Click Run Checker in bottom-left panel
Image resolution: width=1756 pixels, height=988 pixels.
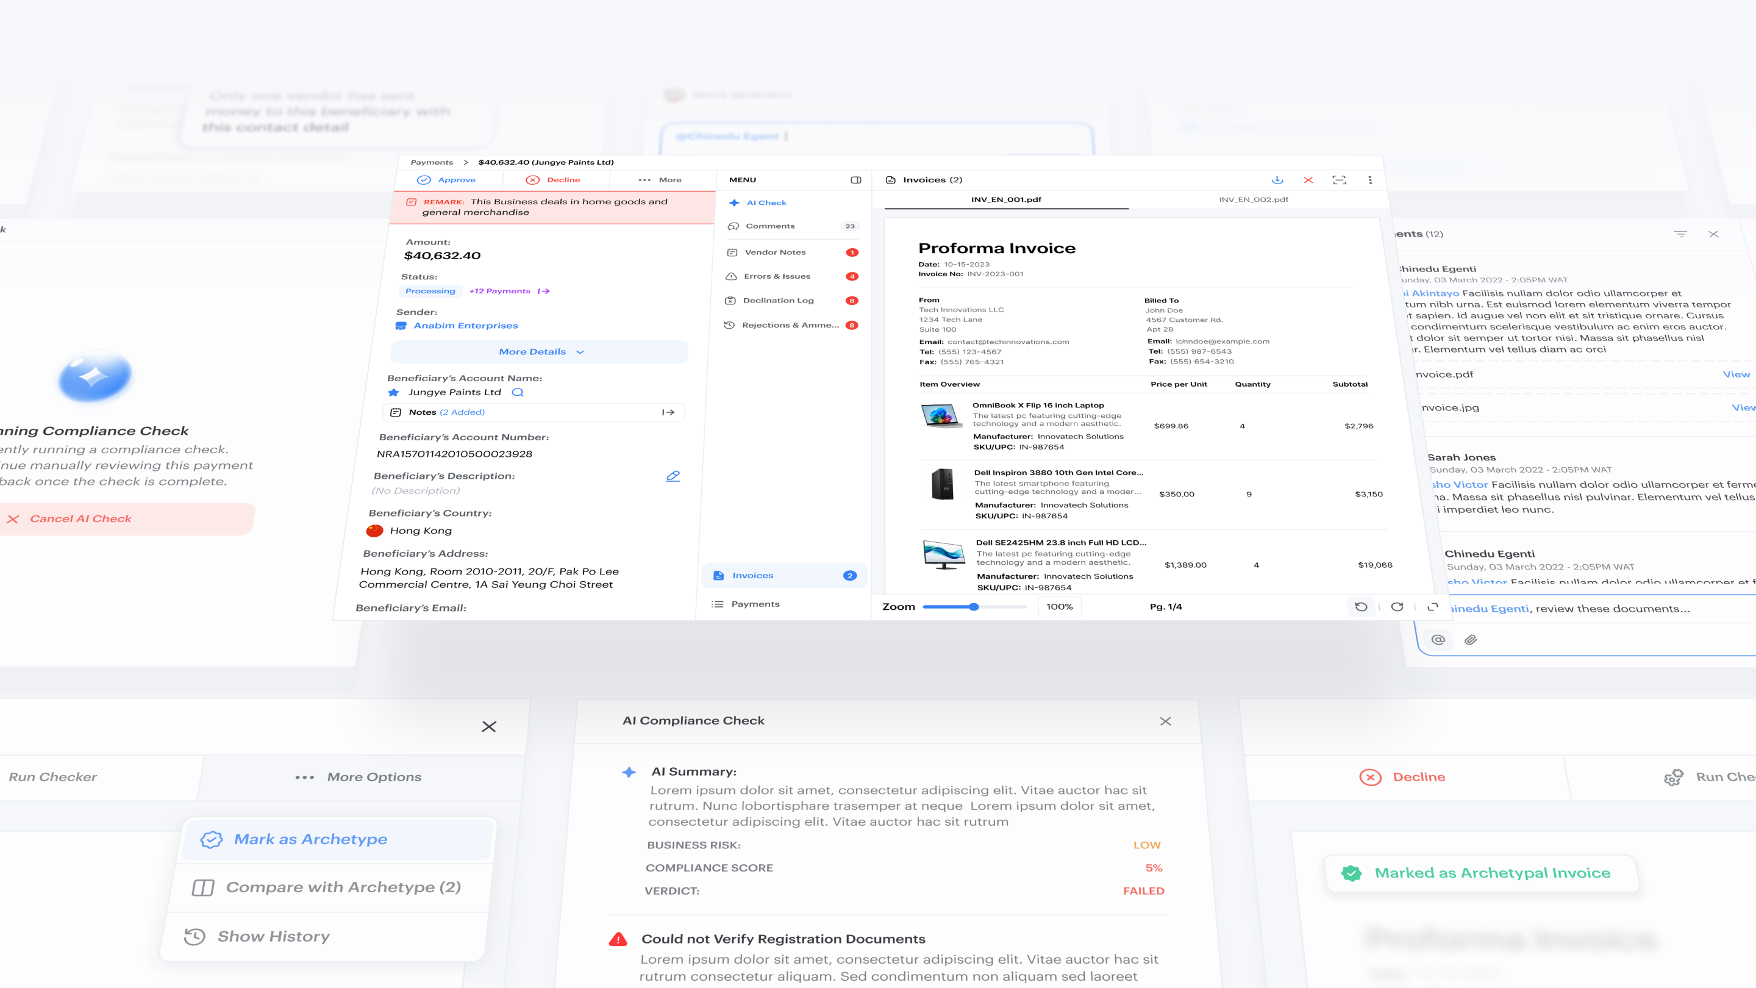point(53,778)
